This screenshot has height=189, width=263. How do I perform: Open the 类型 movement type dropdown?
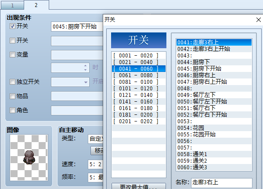tap(95, 139)
